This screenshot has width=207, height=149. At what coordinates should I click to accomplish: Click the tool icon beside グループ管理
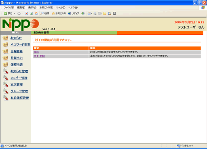coord(6,91)
